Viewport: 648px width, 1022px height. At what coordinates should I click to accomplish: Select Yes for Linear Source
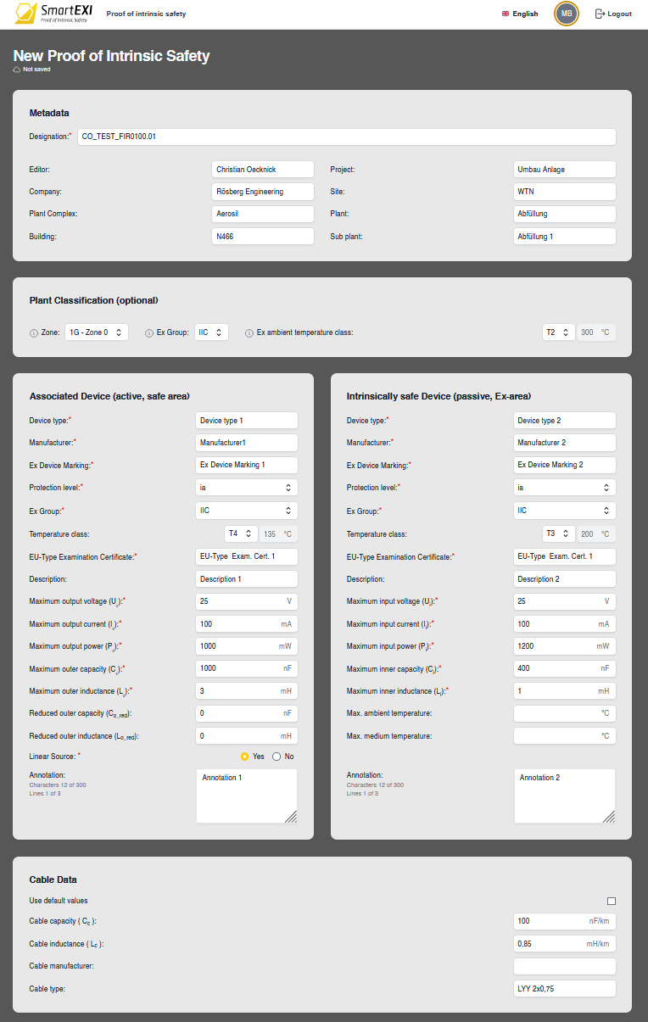(245, 757)
